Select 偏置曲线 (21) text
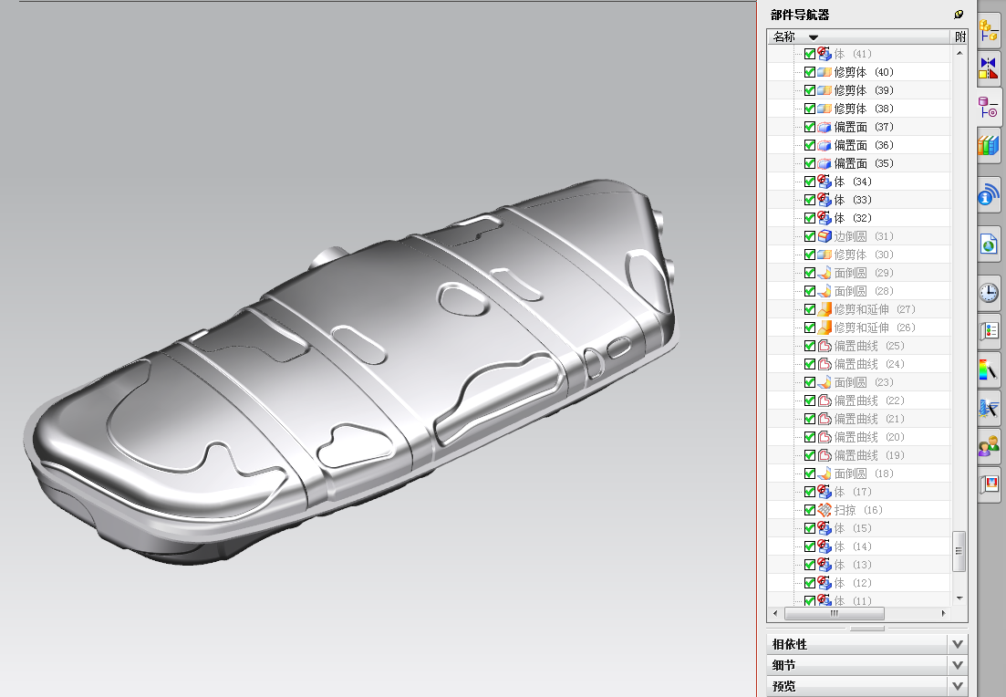The height and width of the screenshot is (697, 1006). (x=869, y=419)
